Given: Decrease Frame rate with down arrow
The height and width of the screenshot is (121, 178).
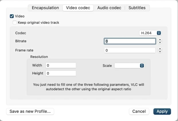Looking at the screenshot, I should pyautogui.click(x=160, y=52).
